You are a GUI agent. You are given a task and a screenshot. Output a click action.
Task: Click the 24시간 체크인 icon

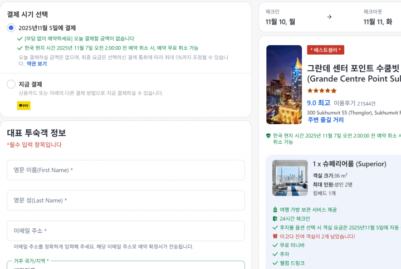(275, 218)
